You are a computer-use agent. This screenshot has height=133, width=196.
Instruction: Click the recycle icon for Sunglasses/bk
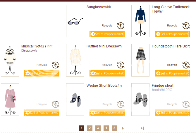click(x=121, y=26)
